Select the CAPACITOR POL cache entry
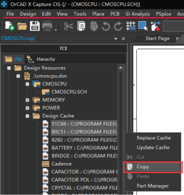This screenshot has width=184, height=195. point(84,180)
